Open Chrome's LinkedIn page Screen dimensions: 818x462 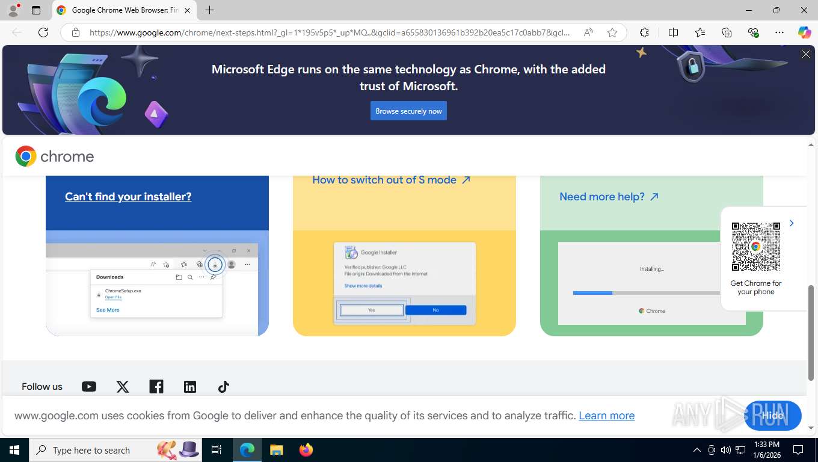pyautogui.click(x=190, y=387)
